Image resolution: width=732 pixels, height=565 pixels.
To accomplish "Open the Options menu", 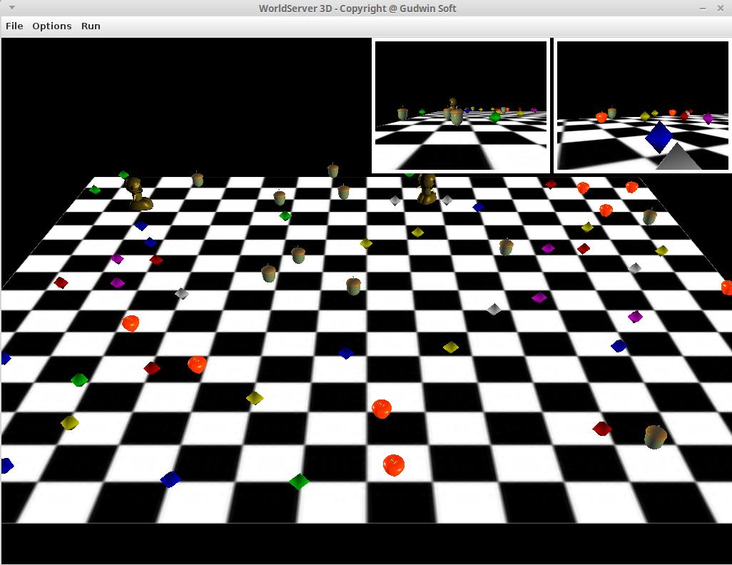I will coord(52,26).
